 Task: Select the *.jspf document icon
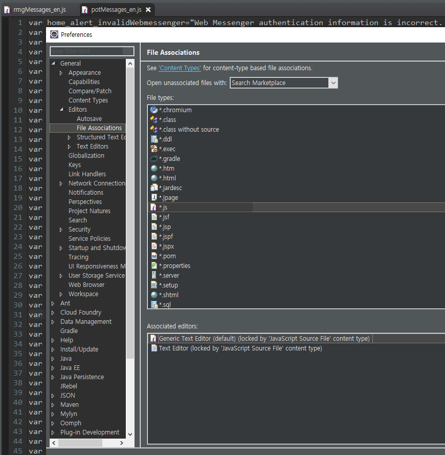pos(154,237)
